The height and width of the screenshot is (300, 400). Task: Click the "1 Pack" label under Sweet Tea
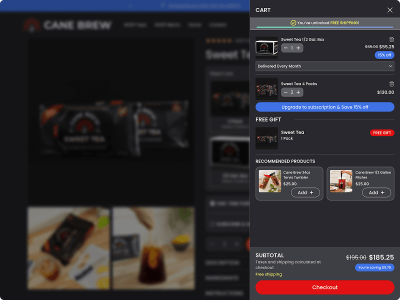287,138
